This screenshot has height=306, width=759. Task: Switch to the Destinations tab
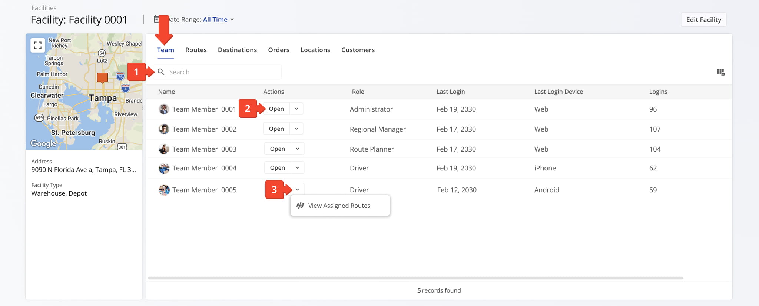point(237,50)
